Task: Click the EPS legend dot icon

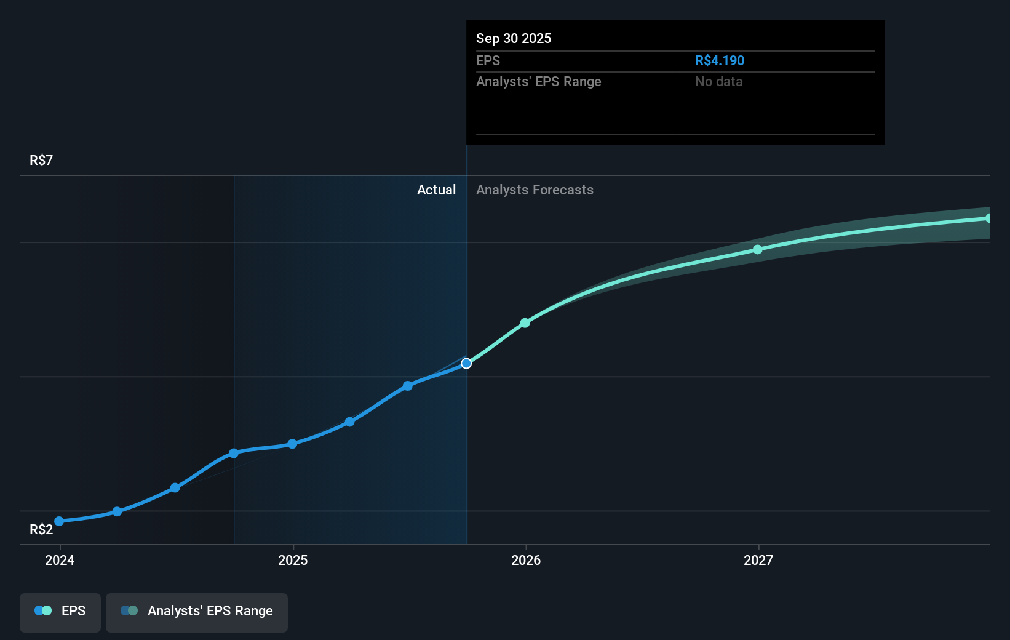Action: point(43,610)
